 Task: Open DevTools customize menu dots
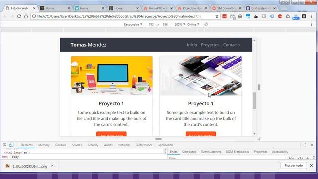point(305,145)
